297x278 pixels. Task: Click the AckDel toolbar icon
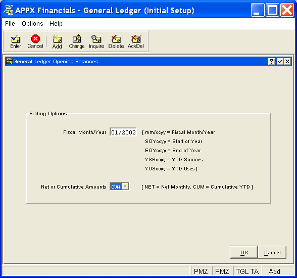pyautogui.click(x=135, y=41)
